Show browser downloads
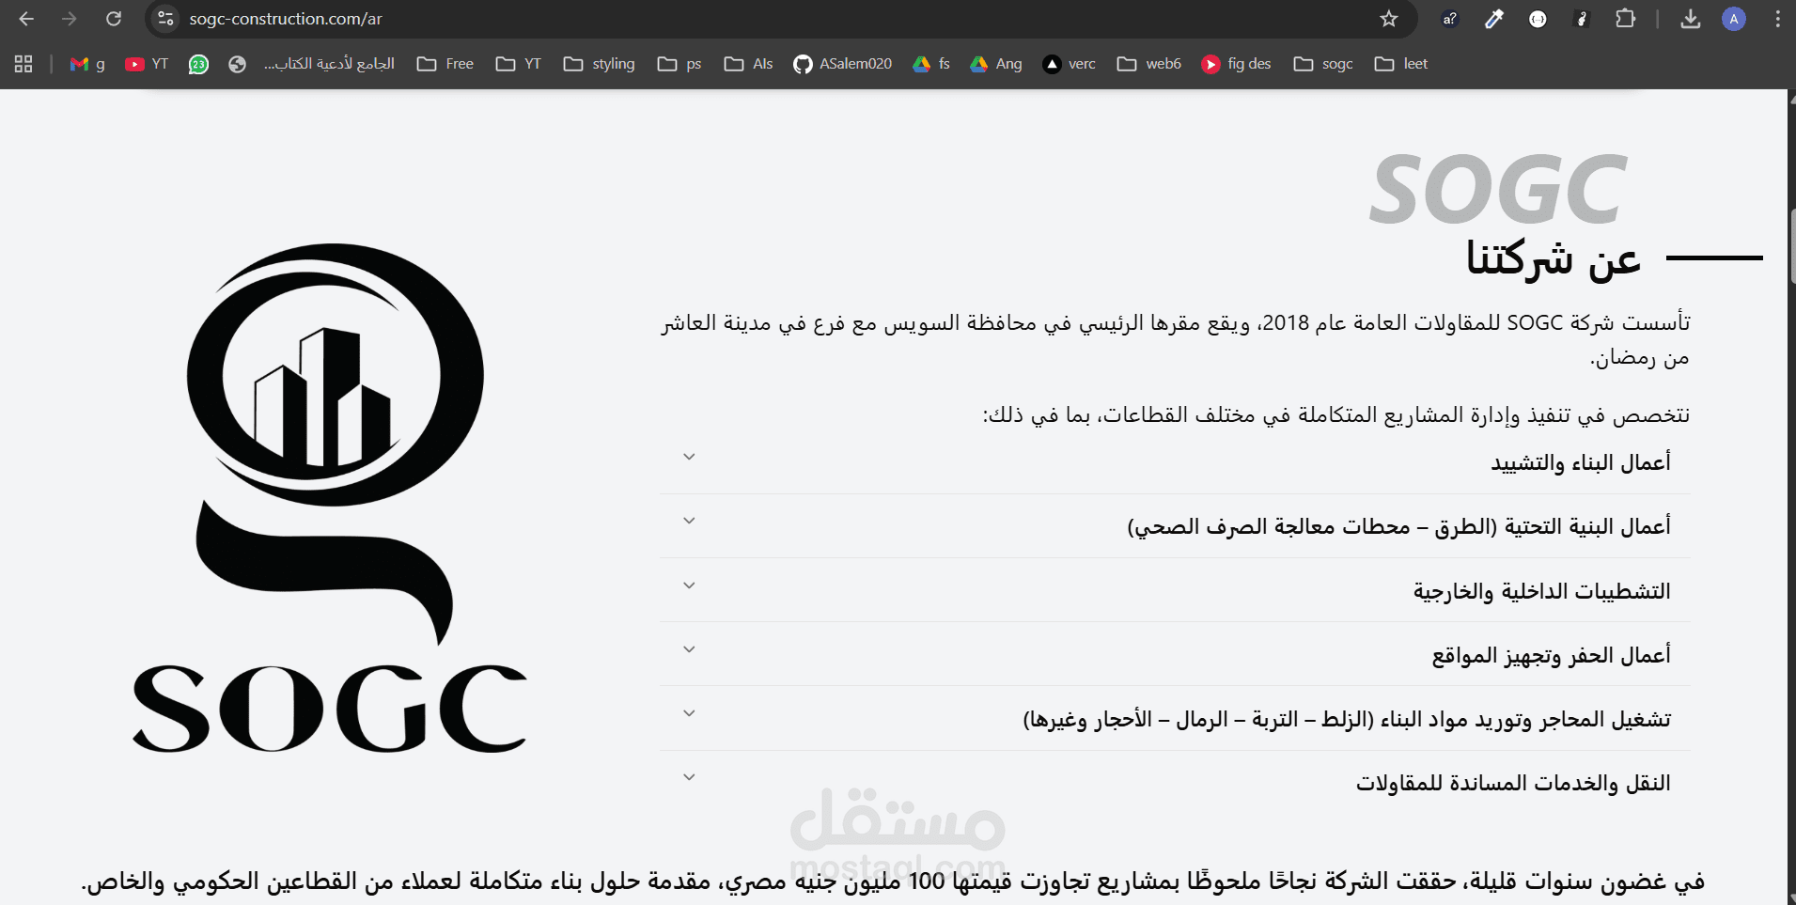This screenshot has width=1796, height=905. click(x=1691, y=19)
